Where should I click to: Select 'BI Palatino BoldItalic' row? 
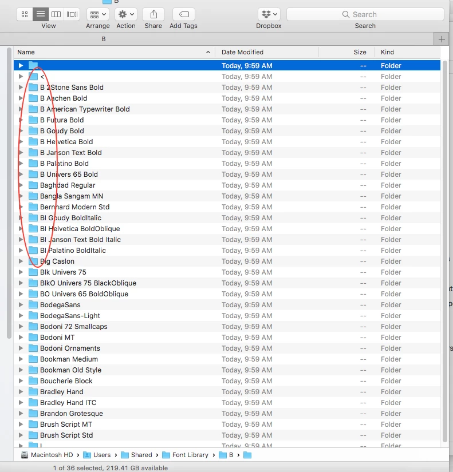(x=227, y=250)
